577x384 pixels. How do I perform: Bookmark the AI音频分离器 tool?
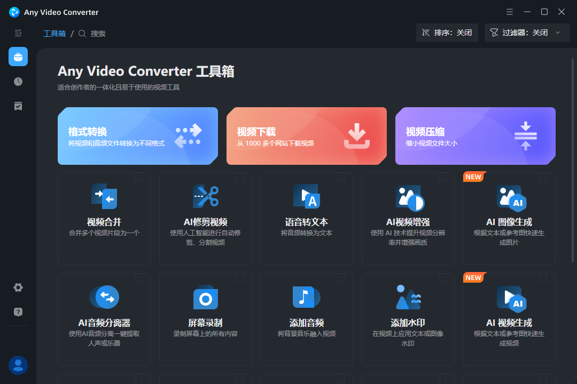click(138, 278)
